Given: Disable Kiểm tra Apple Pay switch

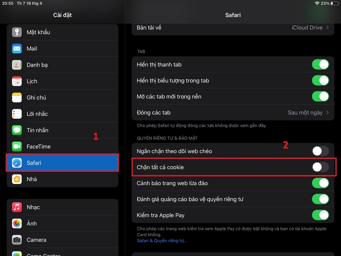Looking at the screenshot, I should pyautogui.click(x=321, y=215).
